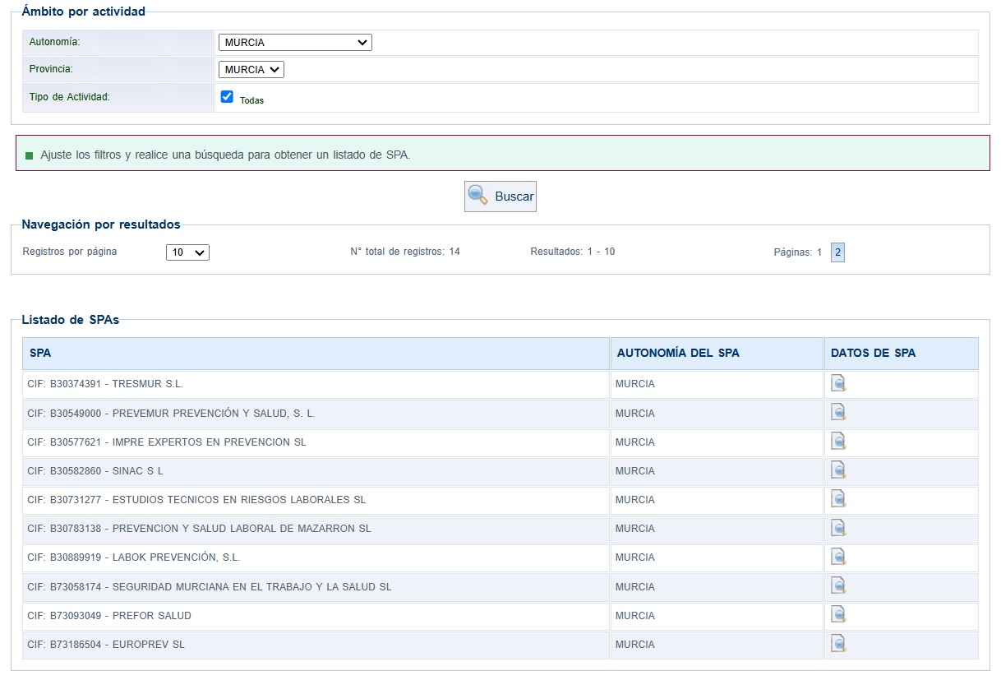The height and width of the screenshot is (680, 1001).
Task: View data icon for LABOK PREVENCIÓN, S.L.
Action: click(838, 557)
